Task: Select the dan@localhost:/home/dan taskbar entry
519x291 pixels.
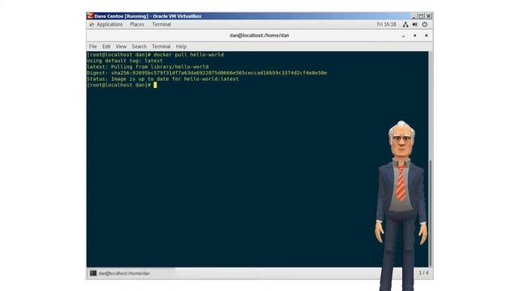Action: point(131,273)
